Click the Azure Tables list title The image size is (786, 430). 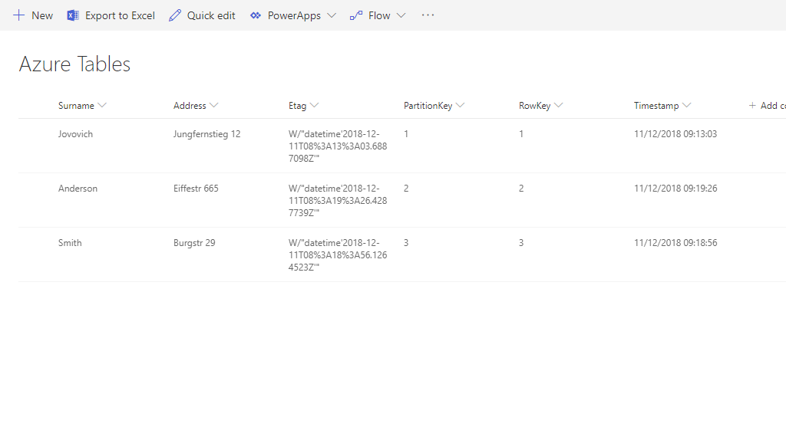[74, 64]
